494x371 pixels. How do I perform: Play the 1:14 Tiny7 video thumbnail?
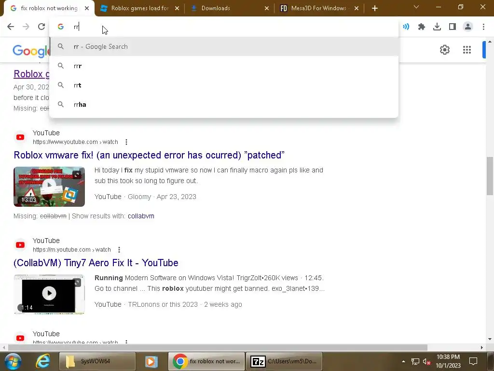49,294
